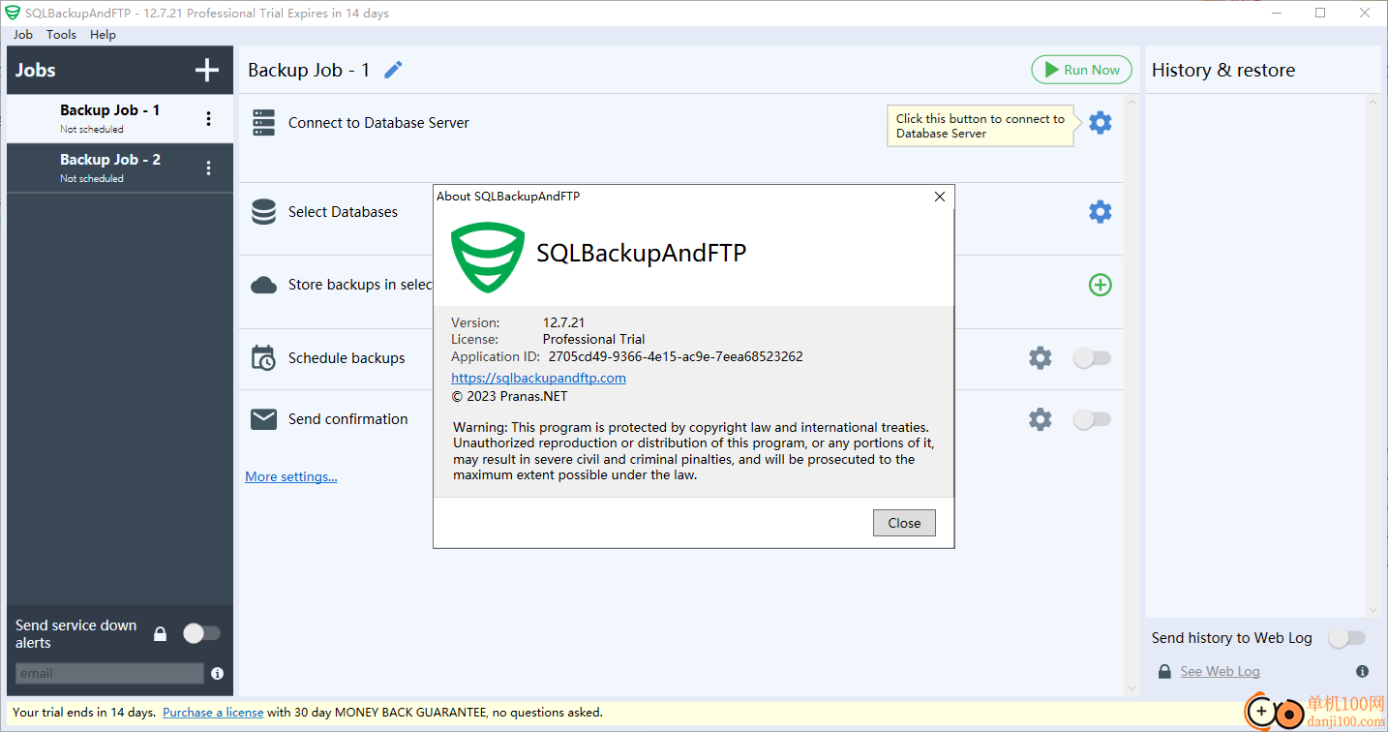1388x732 pixels.
Task: Open options menu for Backup Job - 1
Action: coord(208,119)
